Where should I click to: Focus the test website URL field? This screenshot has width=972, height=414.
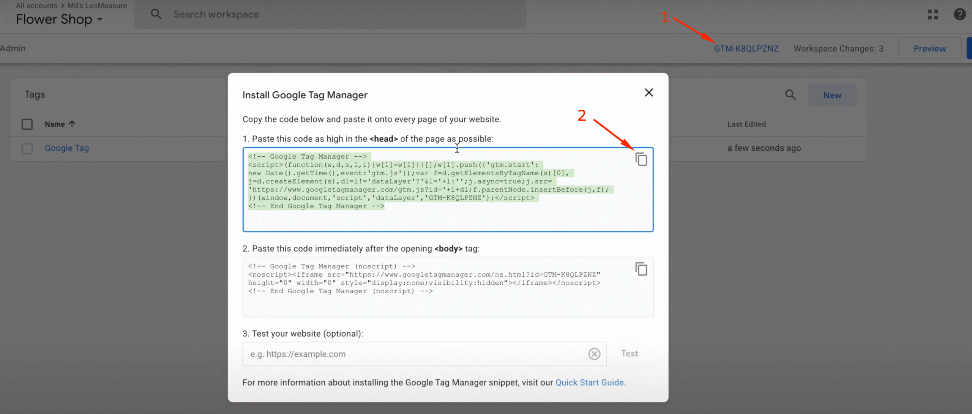click(414, 354)
